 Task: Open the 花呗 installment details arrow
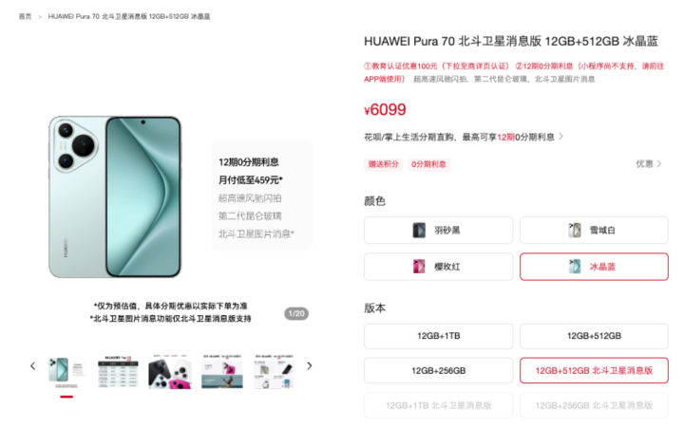click(x=561, y=137)
